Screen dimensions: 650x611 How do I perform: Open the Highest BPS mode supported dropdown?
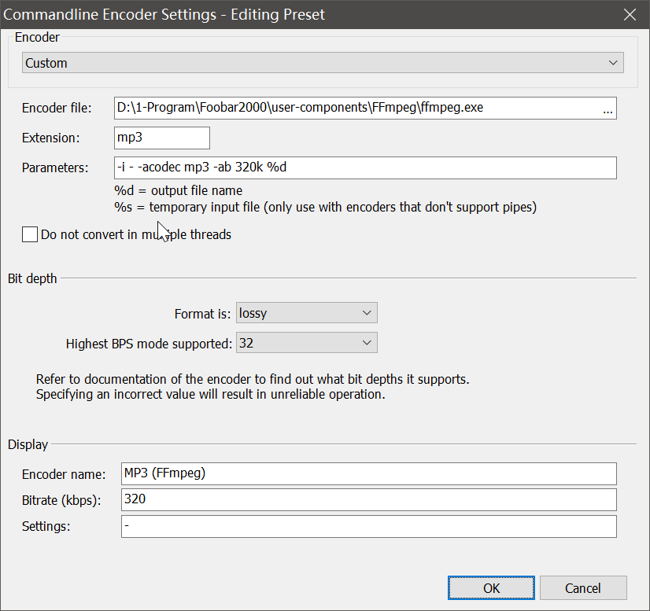point(306,343)
